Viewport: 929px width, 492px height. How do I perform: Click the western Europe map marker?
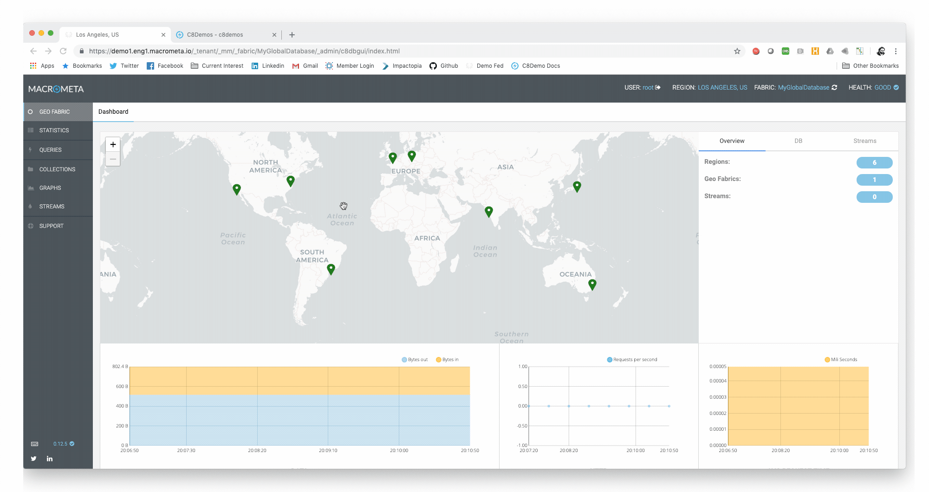[x=393, y=158]
